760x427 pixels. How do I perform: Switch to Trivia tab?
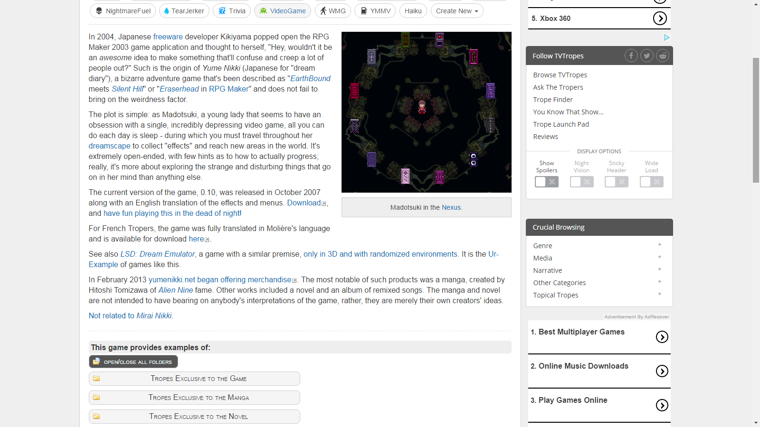232,11
